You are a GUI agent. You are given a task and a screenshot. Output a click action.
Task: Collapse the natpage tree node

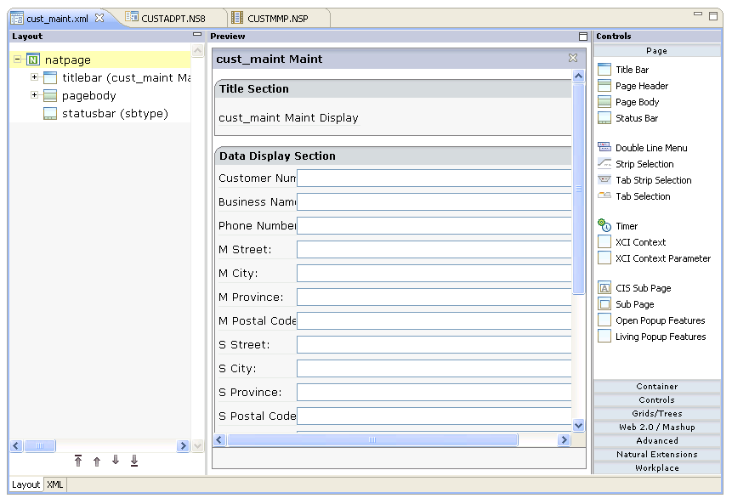pos(18,60)
